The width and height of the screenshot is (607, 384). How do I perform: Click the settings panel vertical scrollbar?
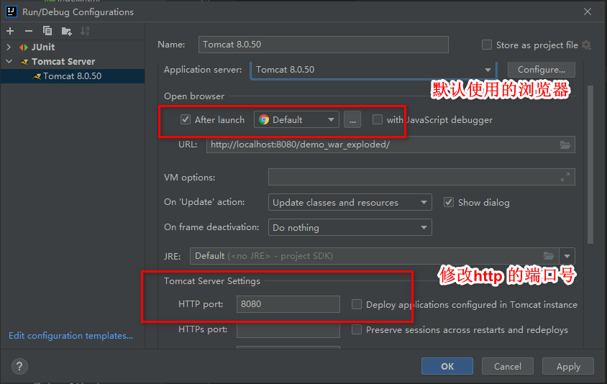(590, 165)
